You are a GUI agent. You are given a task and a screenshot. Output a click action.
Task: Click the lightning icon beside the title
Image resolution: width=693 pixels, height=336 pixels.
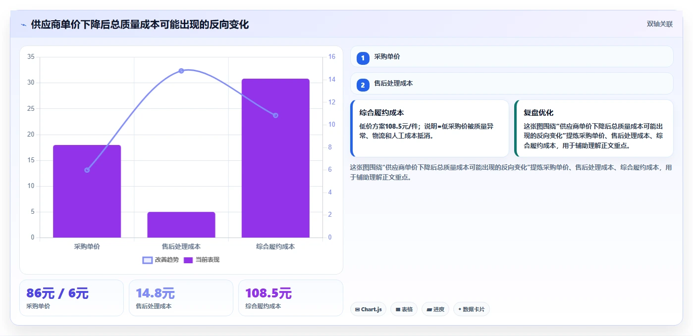(x=23, y=24)
